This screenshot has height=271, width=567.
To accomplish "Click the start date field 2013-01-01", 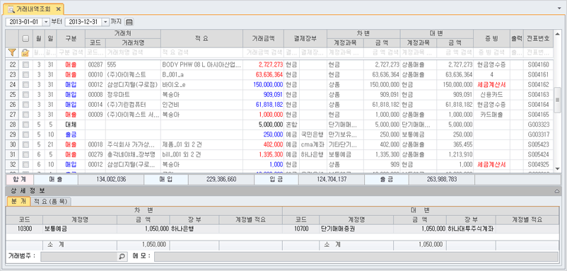I will (x=25, y=22).
